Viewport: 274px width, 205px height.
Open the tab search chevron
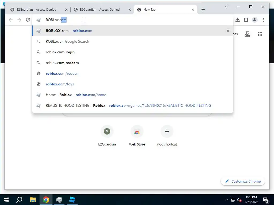(226, 7)
